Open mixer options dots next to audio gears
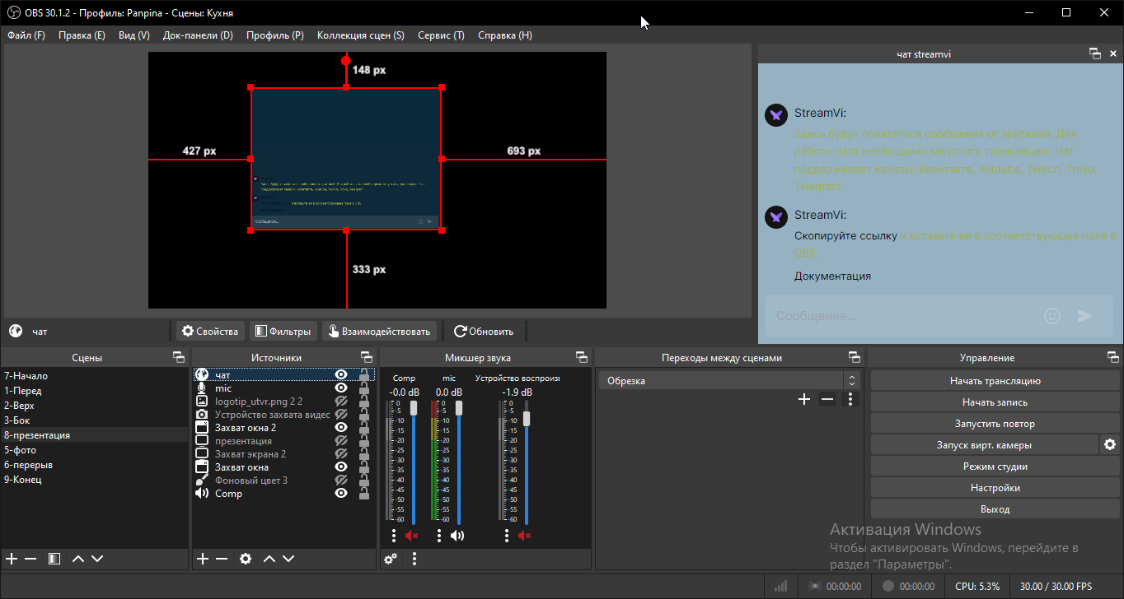Screen dimensions: 1124x599 coord(414,559)
